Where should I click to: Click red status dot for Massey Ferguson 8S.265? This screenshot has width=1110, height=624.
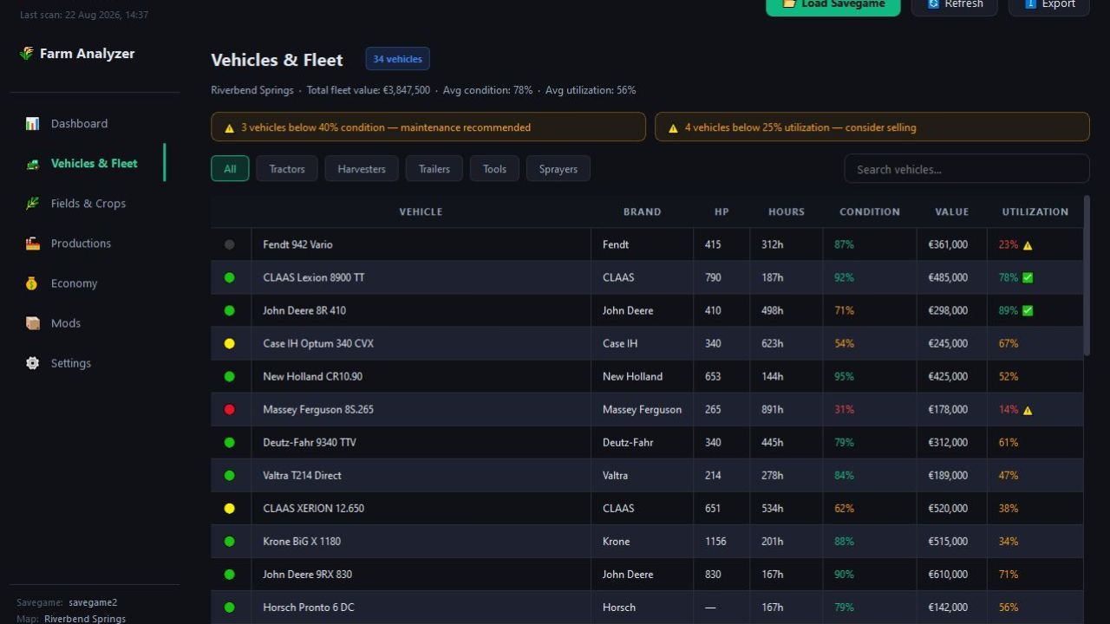230,410
